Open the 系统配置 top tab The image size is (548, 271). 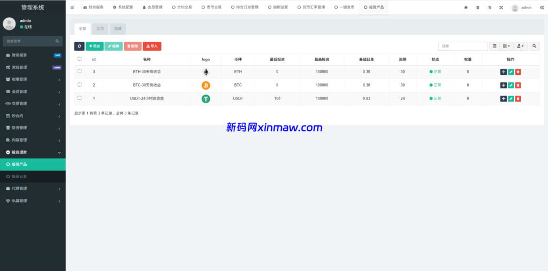(123, 7)
